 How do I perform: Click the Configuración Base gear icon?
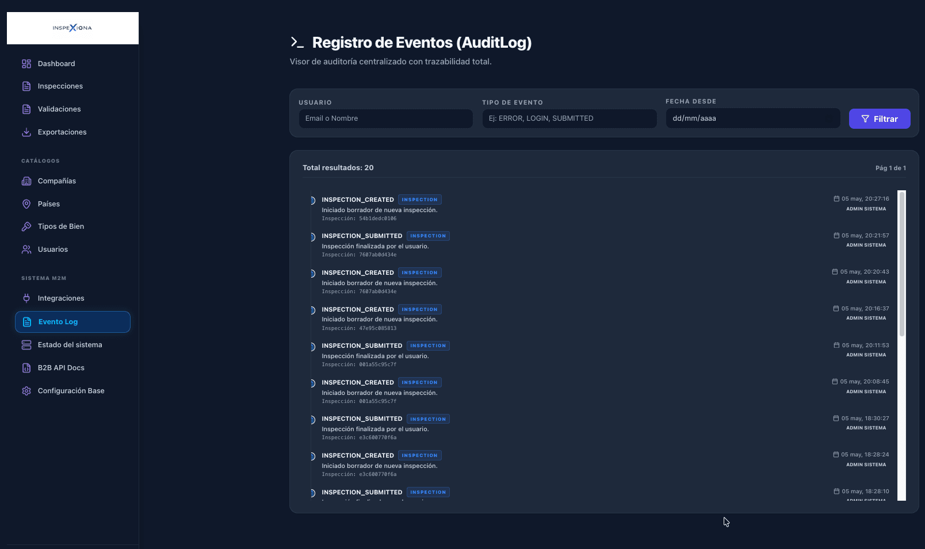click(26, 391)
